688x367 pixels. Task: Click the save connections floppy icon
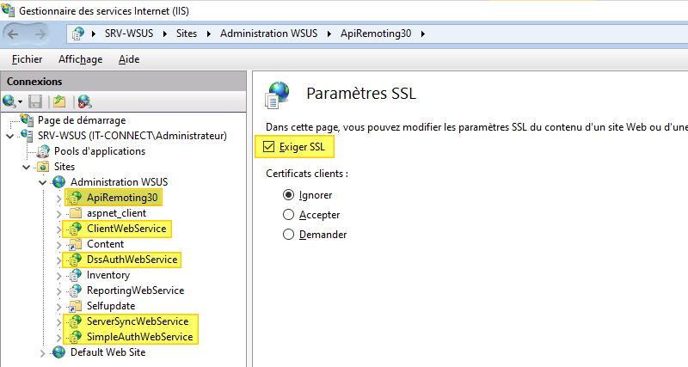[x=35, y=101]
